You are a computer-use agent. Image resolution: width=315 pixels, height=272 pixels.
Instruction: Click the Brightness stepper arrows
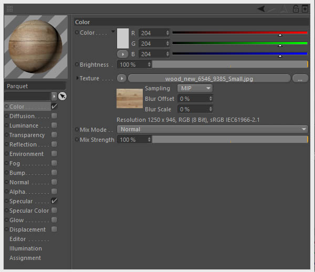coord(149,65)
